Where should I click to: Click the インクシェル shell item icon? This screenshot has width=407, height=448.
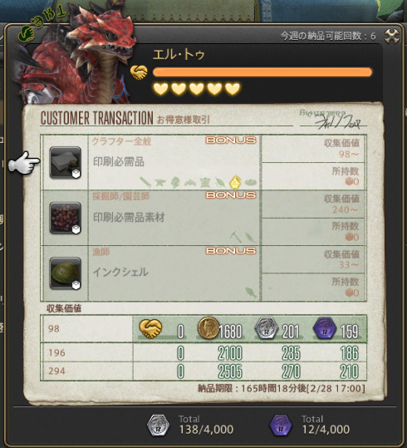tap(66, 273)
